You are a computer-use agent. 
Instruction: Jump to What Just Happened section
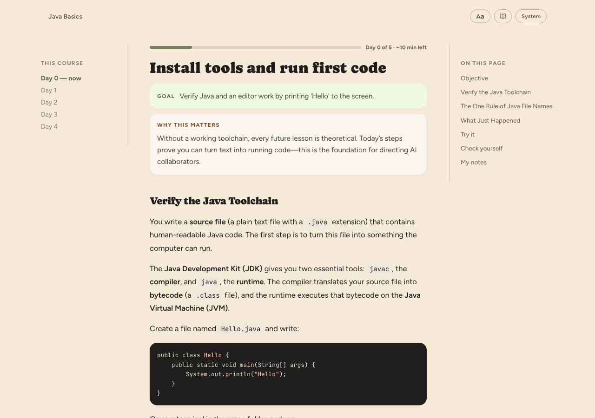[490, 120]
